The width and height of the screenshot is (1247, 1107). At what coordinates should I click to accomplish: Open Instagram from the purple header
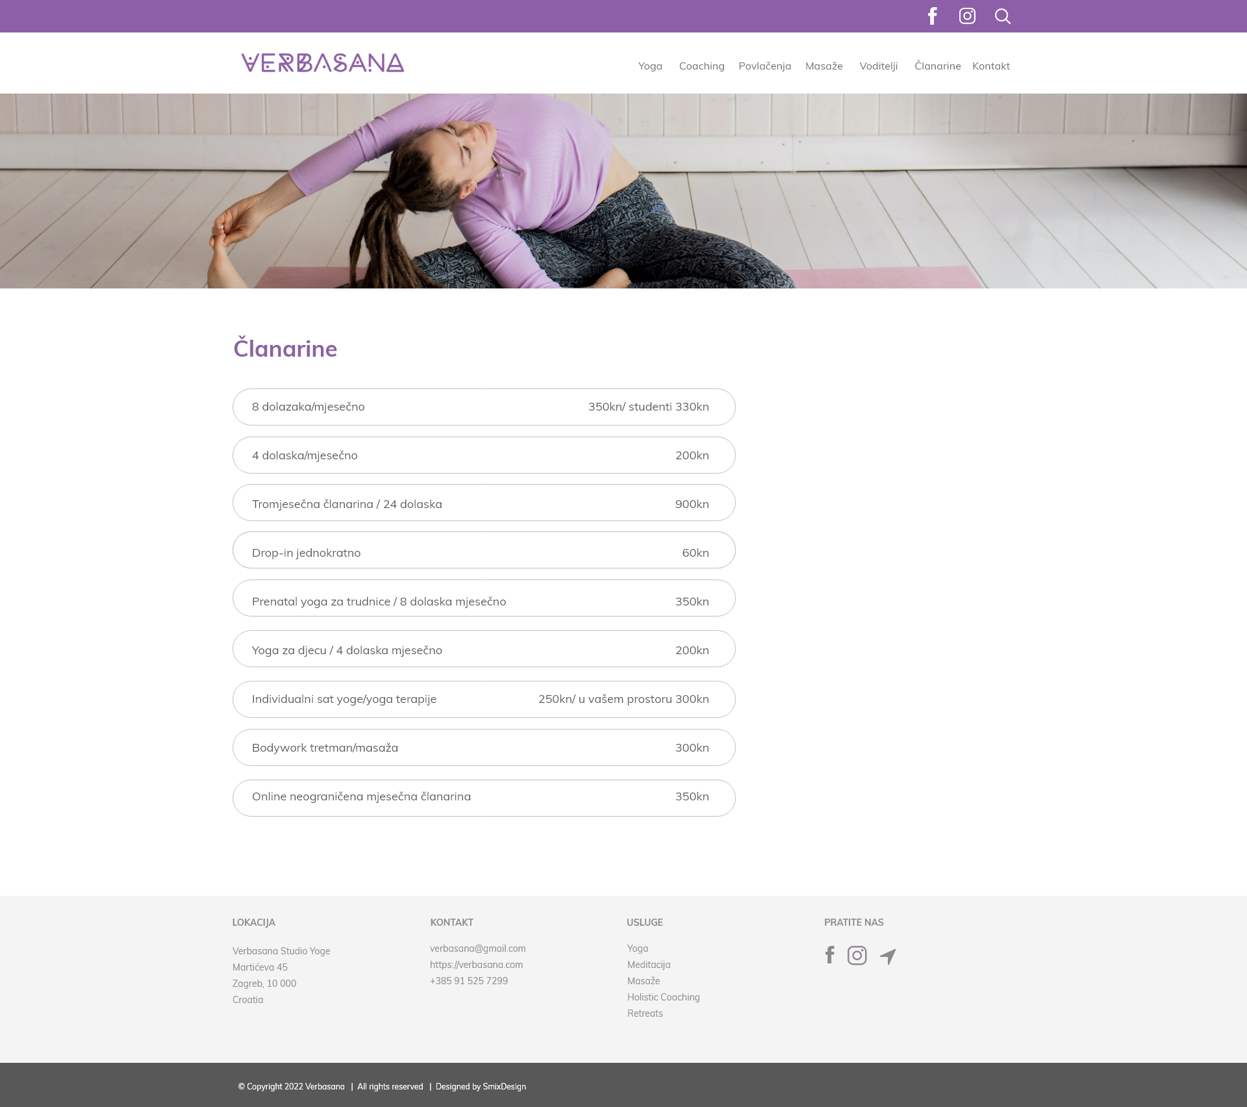coord(967,16)
